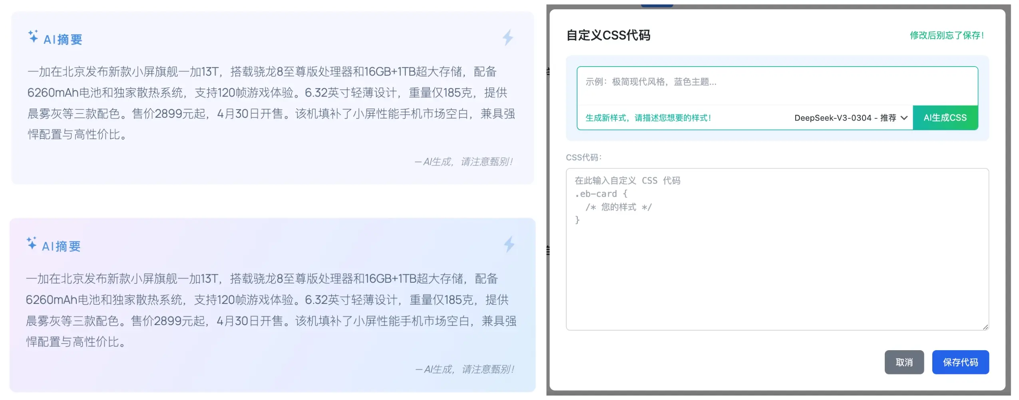Click the AI摘要 heading in the bottom card
This screenshot has width=1019, height=400.
click(61, 246)
